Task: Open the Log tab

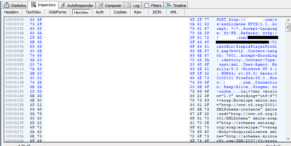Action: [x=133, y=6]
